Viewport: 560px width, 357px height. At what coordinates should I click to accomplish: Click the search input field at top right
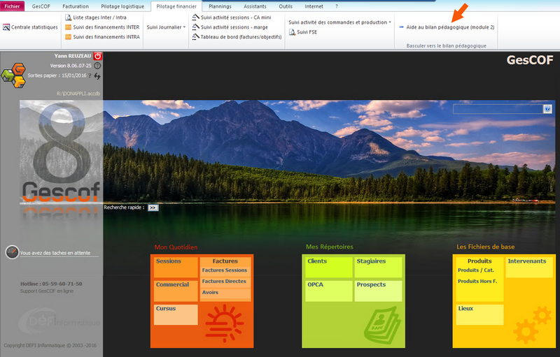(x=497, y=109)
